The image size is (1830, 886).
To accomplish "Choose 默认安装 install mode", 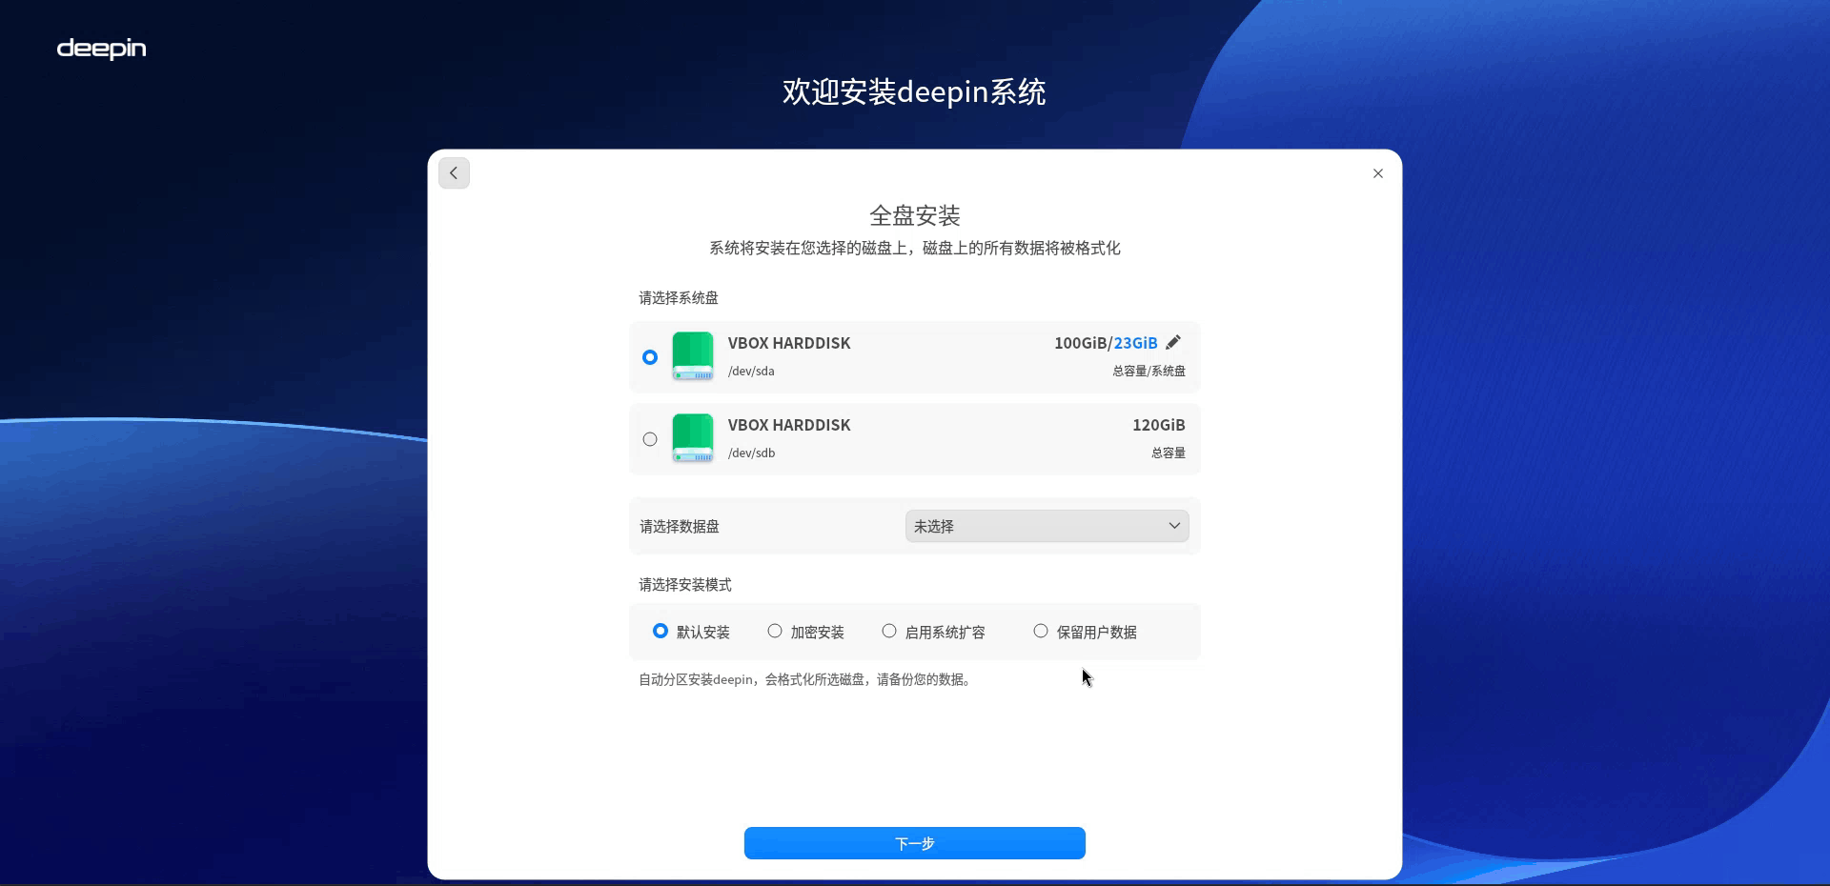I will tap(691, 632).
